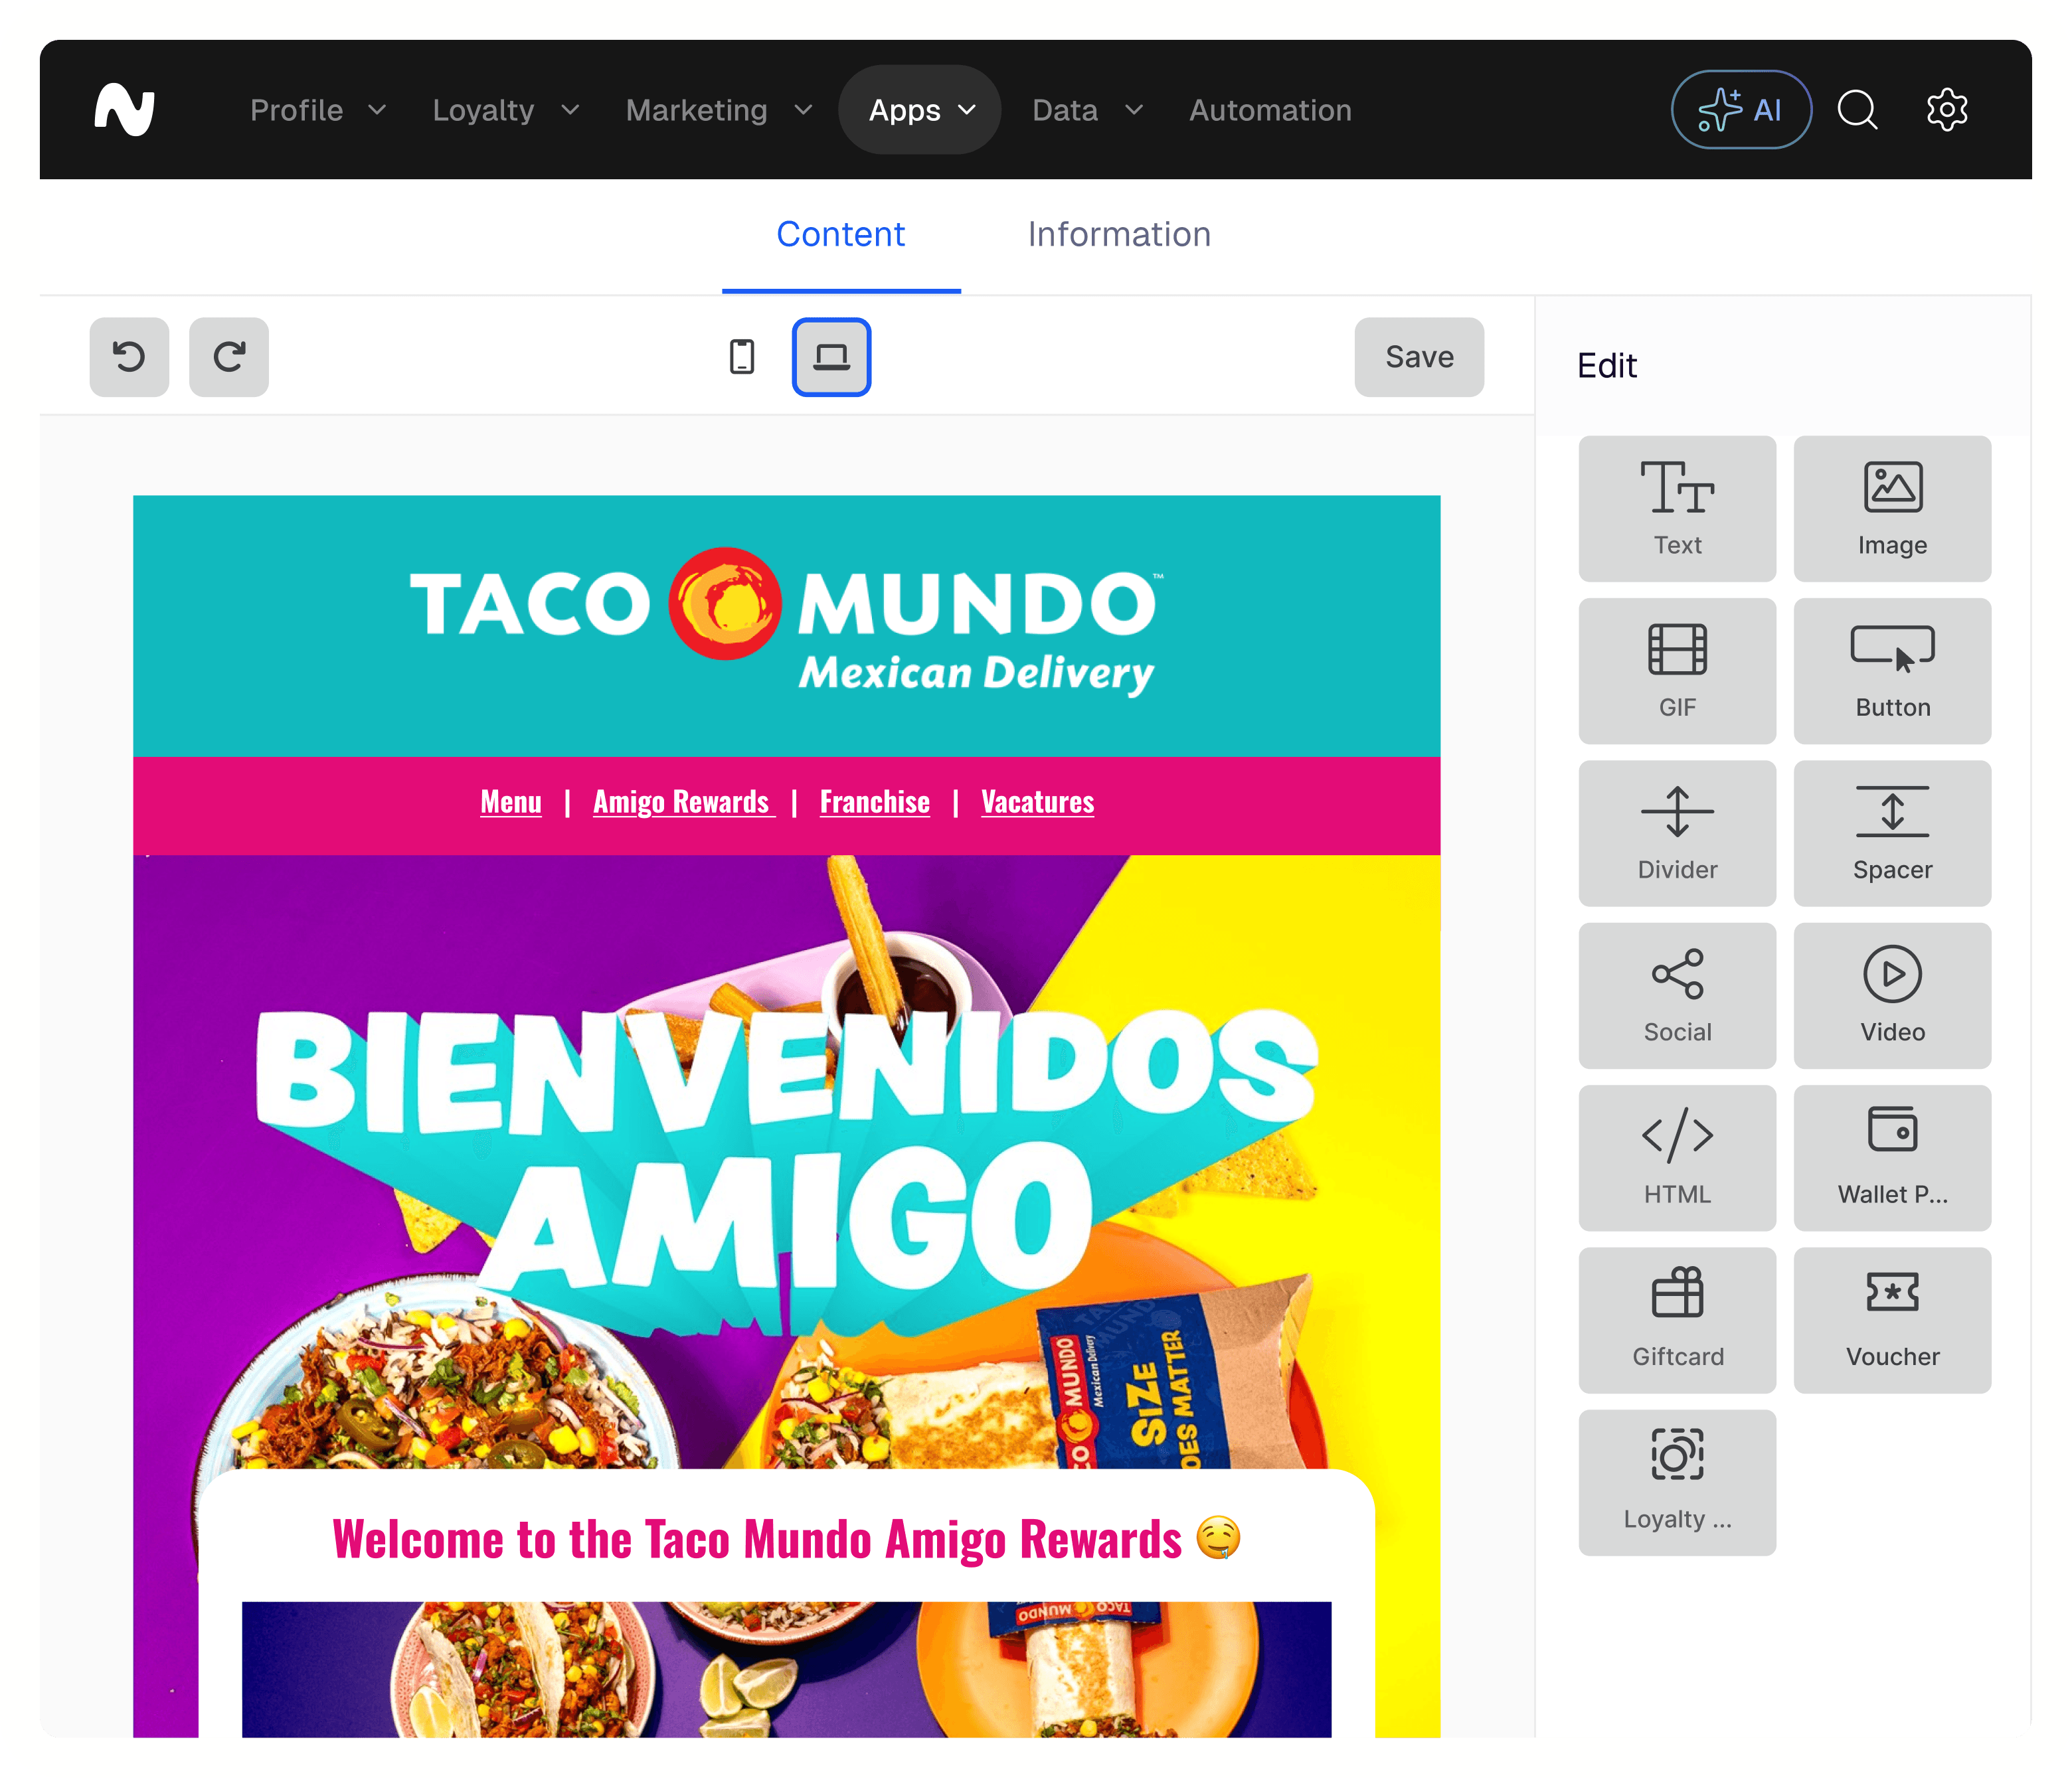This screenshot has width=2072, height=1778.
Task: Click the Amigo Rewards link
Action: point(682,802)
